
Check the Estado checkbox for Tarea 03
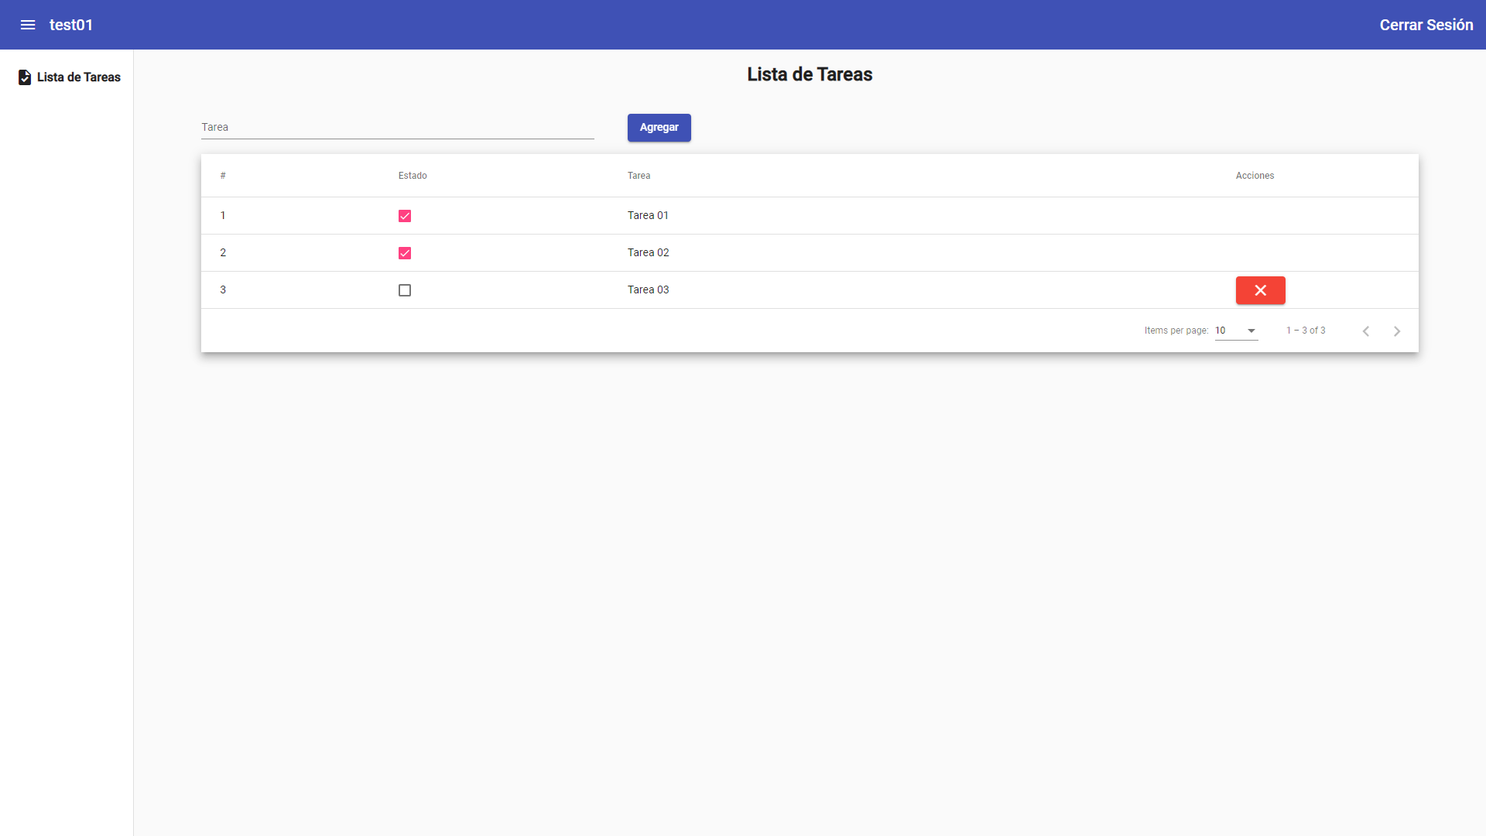[x=405, y=290]
